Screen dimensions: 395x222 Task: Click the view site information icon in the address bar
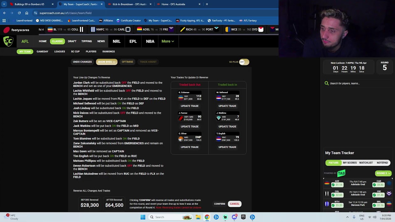(35, 13)
